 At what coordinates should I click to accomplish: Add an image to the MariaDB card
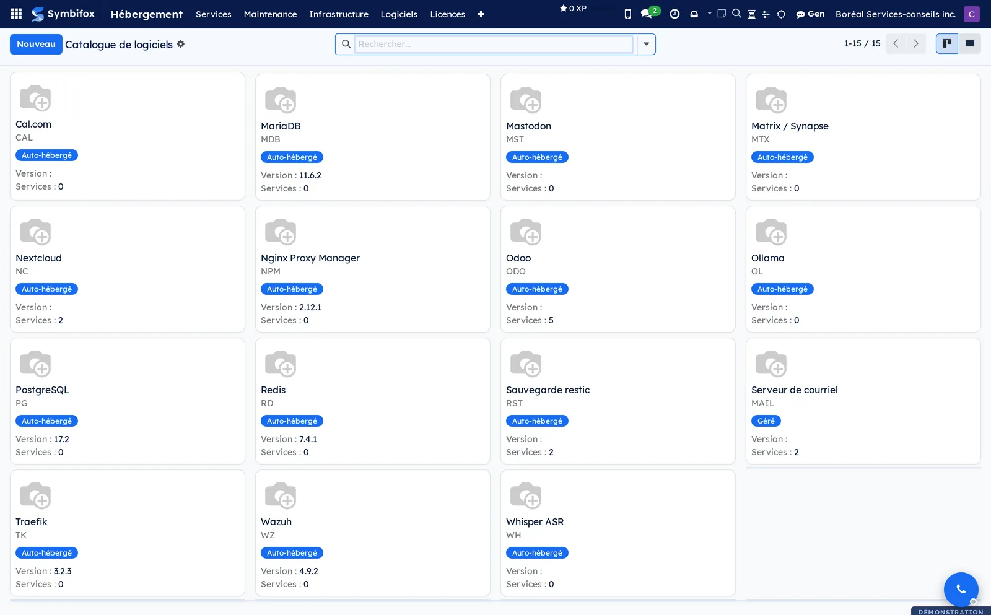281,100
